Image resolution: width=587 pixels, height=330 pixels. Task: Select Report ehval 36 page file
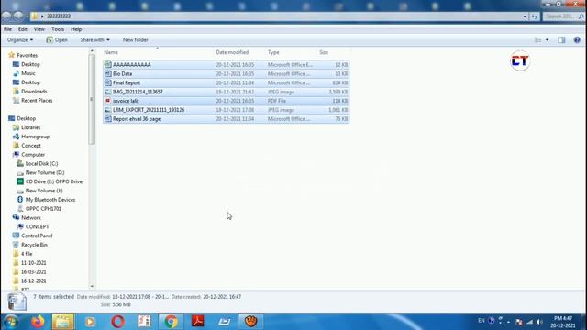[x=227, y=118]
